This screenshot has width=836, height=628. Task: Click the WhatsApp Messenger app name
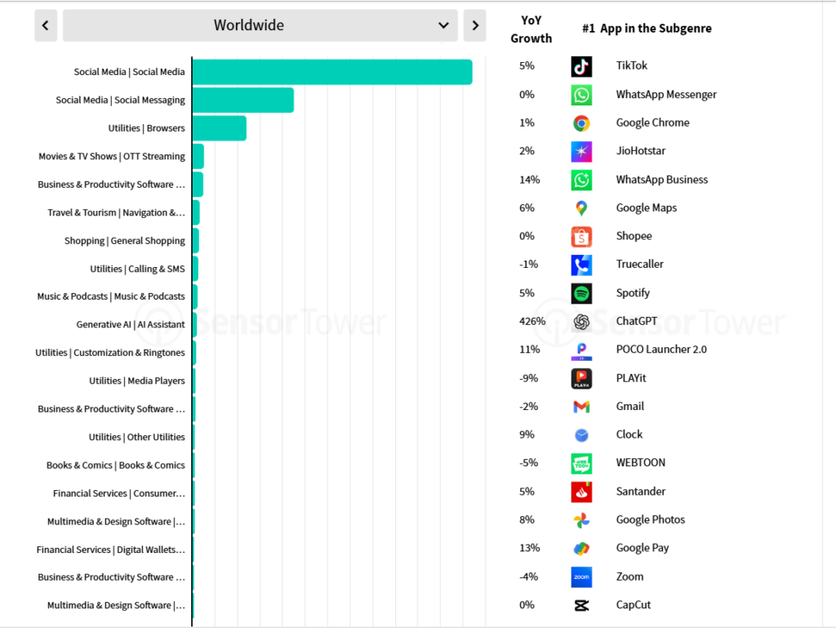pyautogui.click(x=666, y=95)
